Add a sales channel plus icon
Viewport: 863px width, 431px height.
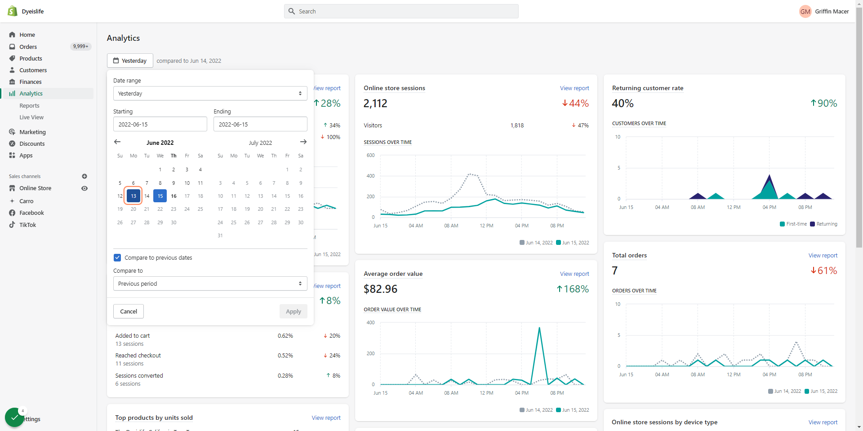tap(85, 176)
